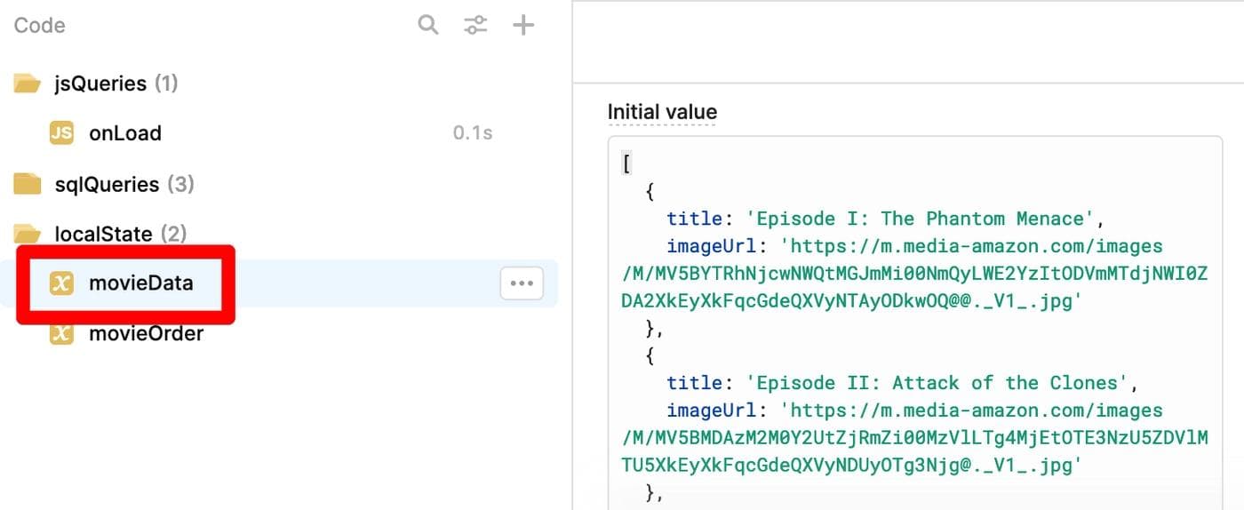Viewport: 1244px width, 510px height.
Task: Select the movieData state item
Action: click(x=140, y=283)
